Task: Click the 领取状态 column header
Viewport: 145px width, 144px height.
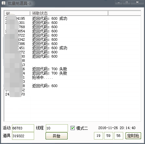Action: coord(69,13)
